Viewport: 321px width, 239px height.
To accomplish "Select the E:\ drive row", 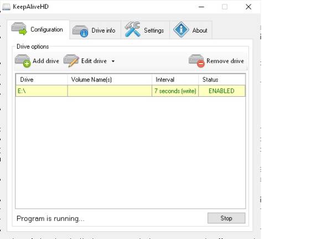I will 131,91.
